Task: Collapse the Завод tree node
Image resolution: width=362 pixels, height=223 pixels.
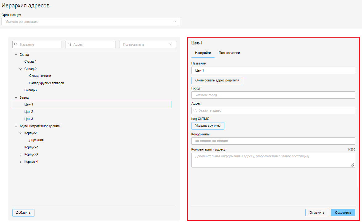Action: (16, 97)
